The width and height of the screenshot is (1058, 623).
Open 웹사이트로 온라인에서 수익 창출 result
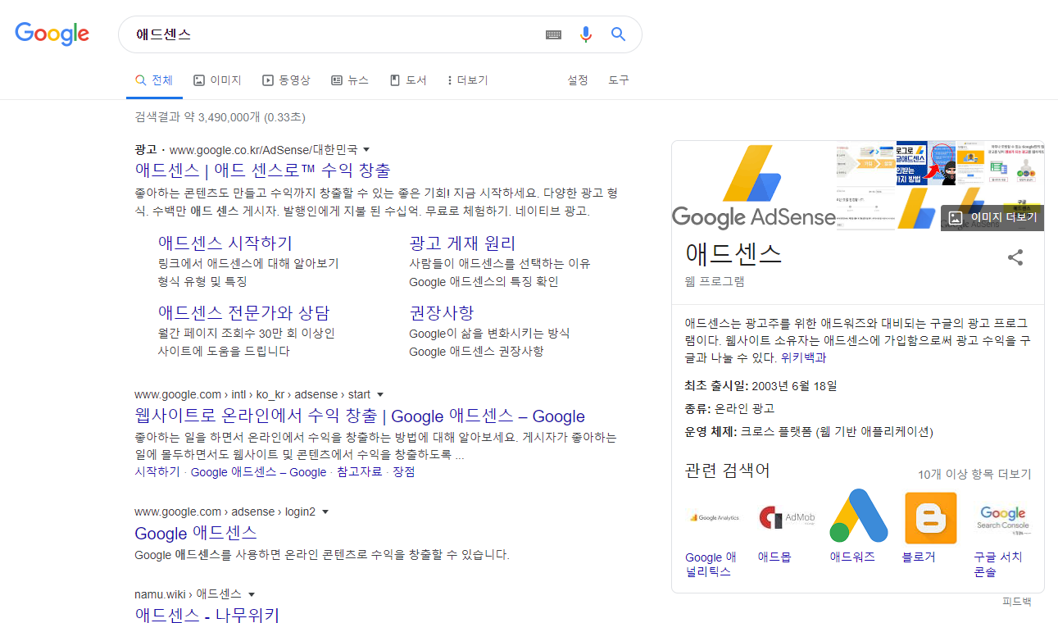pos(360,416)
